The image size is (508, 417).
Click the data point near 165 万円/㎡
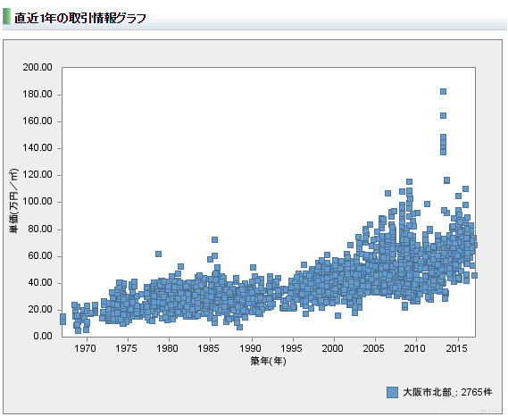(443, 116)
